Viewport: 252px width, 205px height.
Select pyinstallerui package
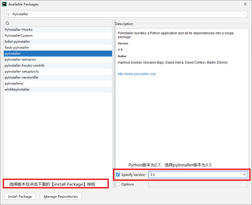pyautogui.click(x=58, y=83)
